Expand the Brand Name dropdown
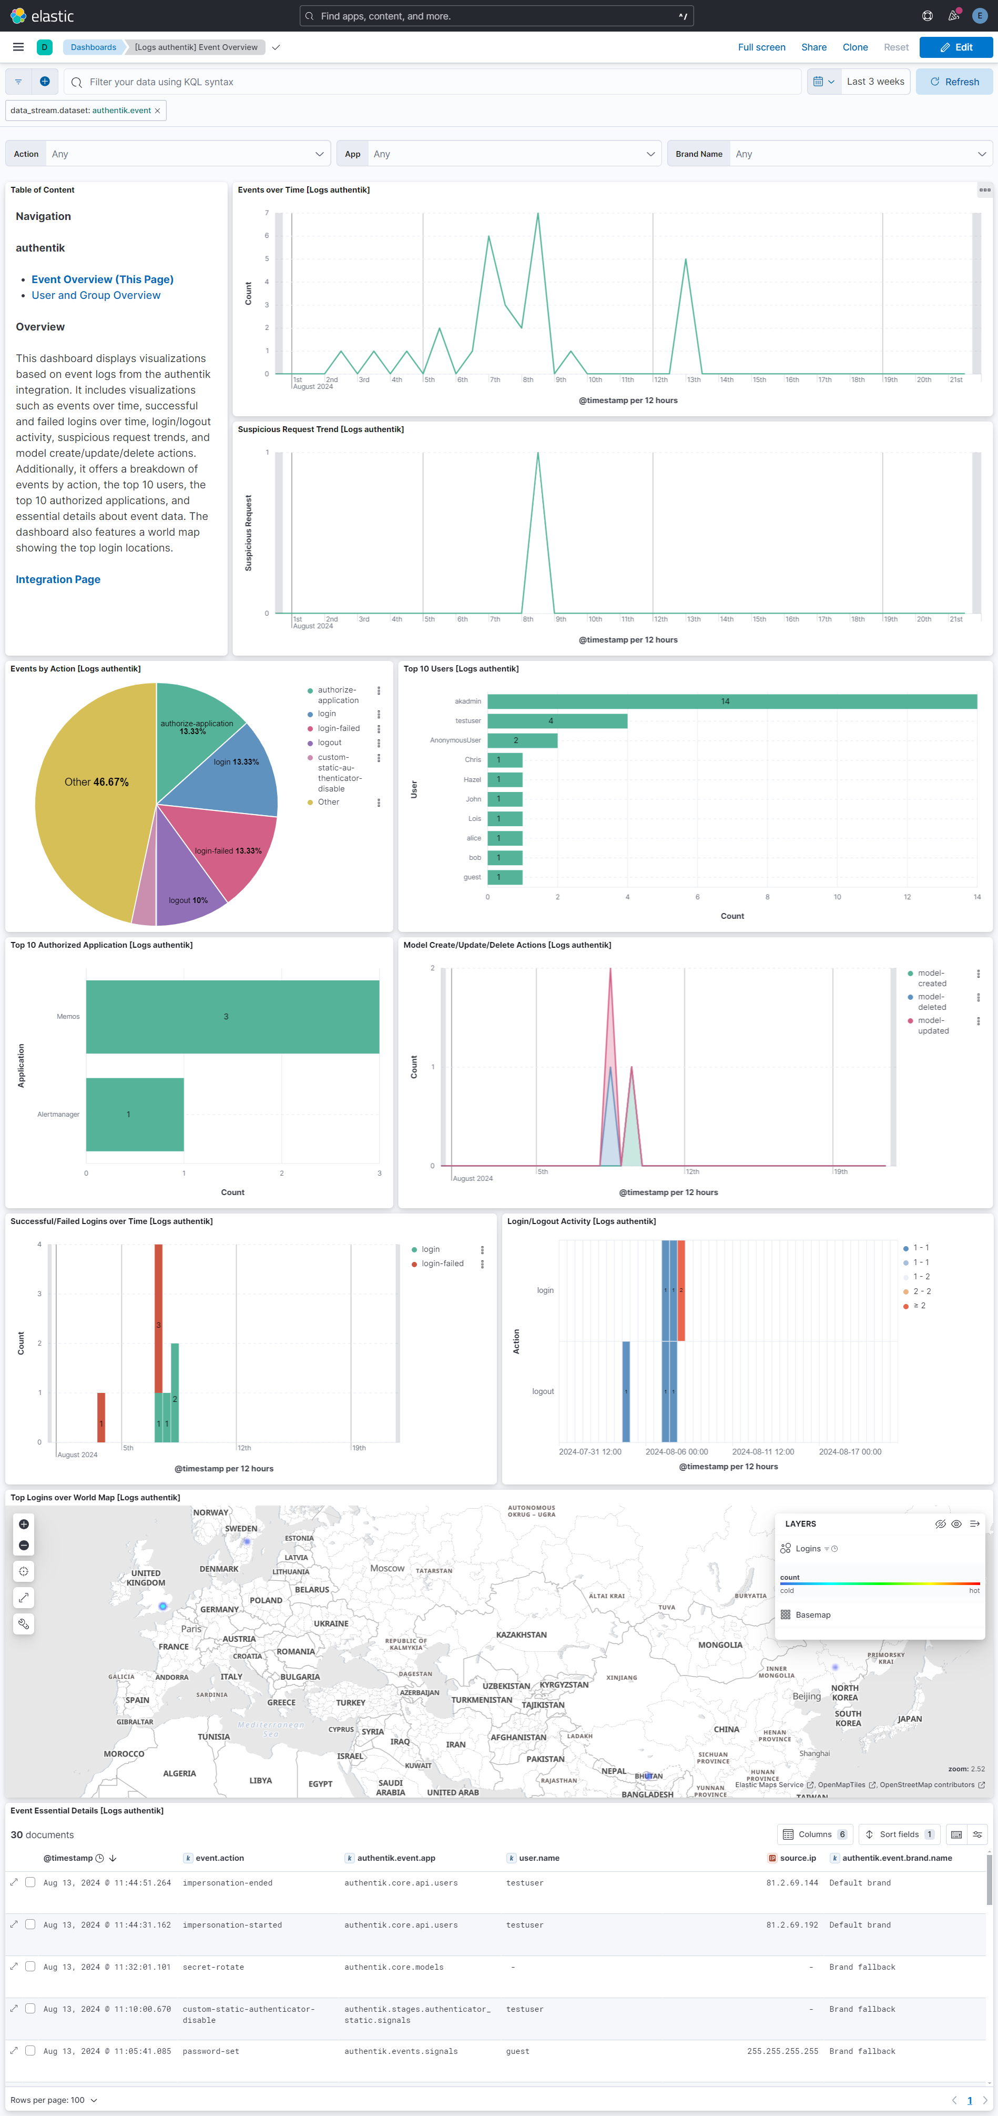The height and width of the screenshot is (2116, 998). tap(859, 154)
